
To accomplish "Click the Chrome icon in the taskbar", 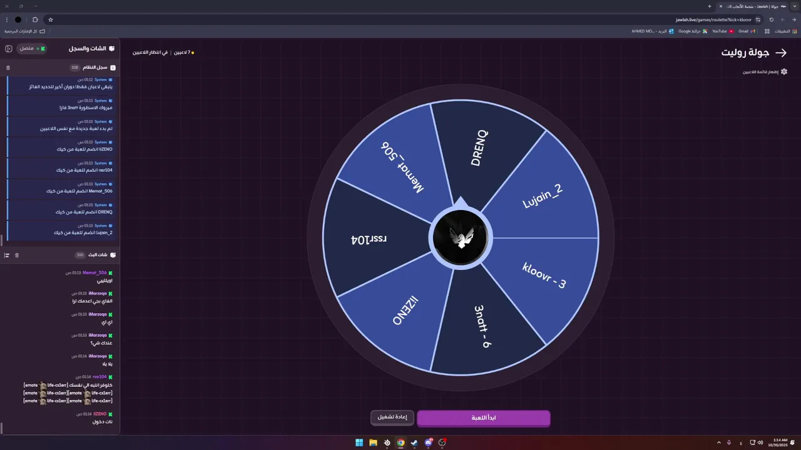I will pos(400,442).
